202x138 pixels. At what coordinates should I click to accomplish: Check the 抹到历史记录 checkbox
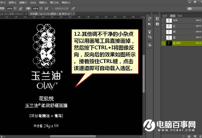pos(52,8)
